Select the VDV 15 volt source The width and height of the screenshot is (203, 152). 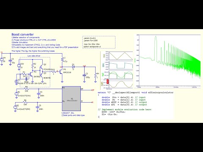coord(19,65)
